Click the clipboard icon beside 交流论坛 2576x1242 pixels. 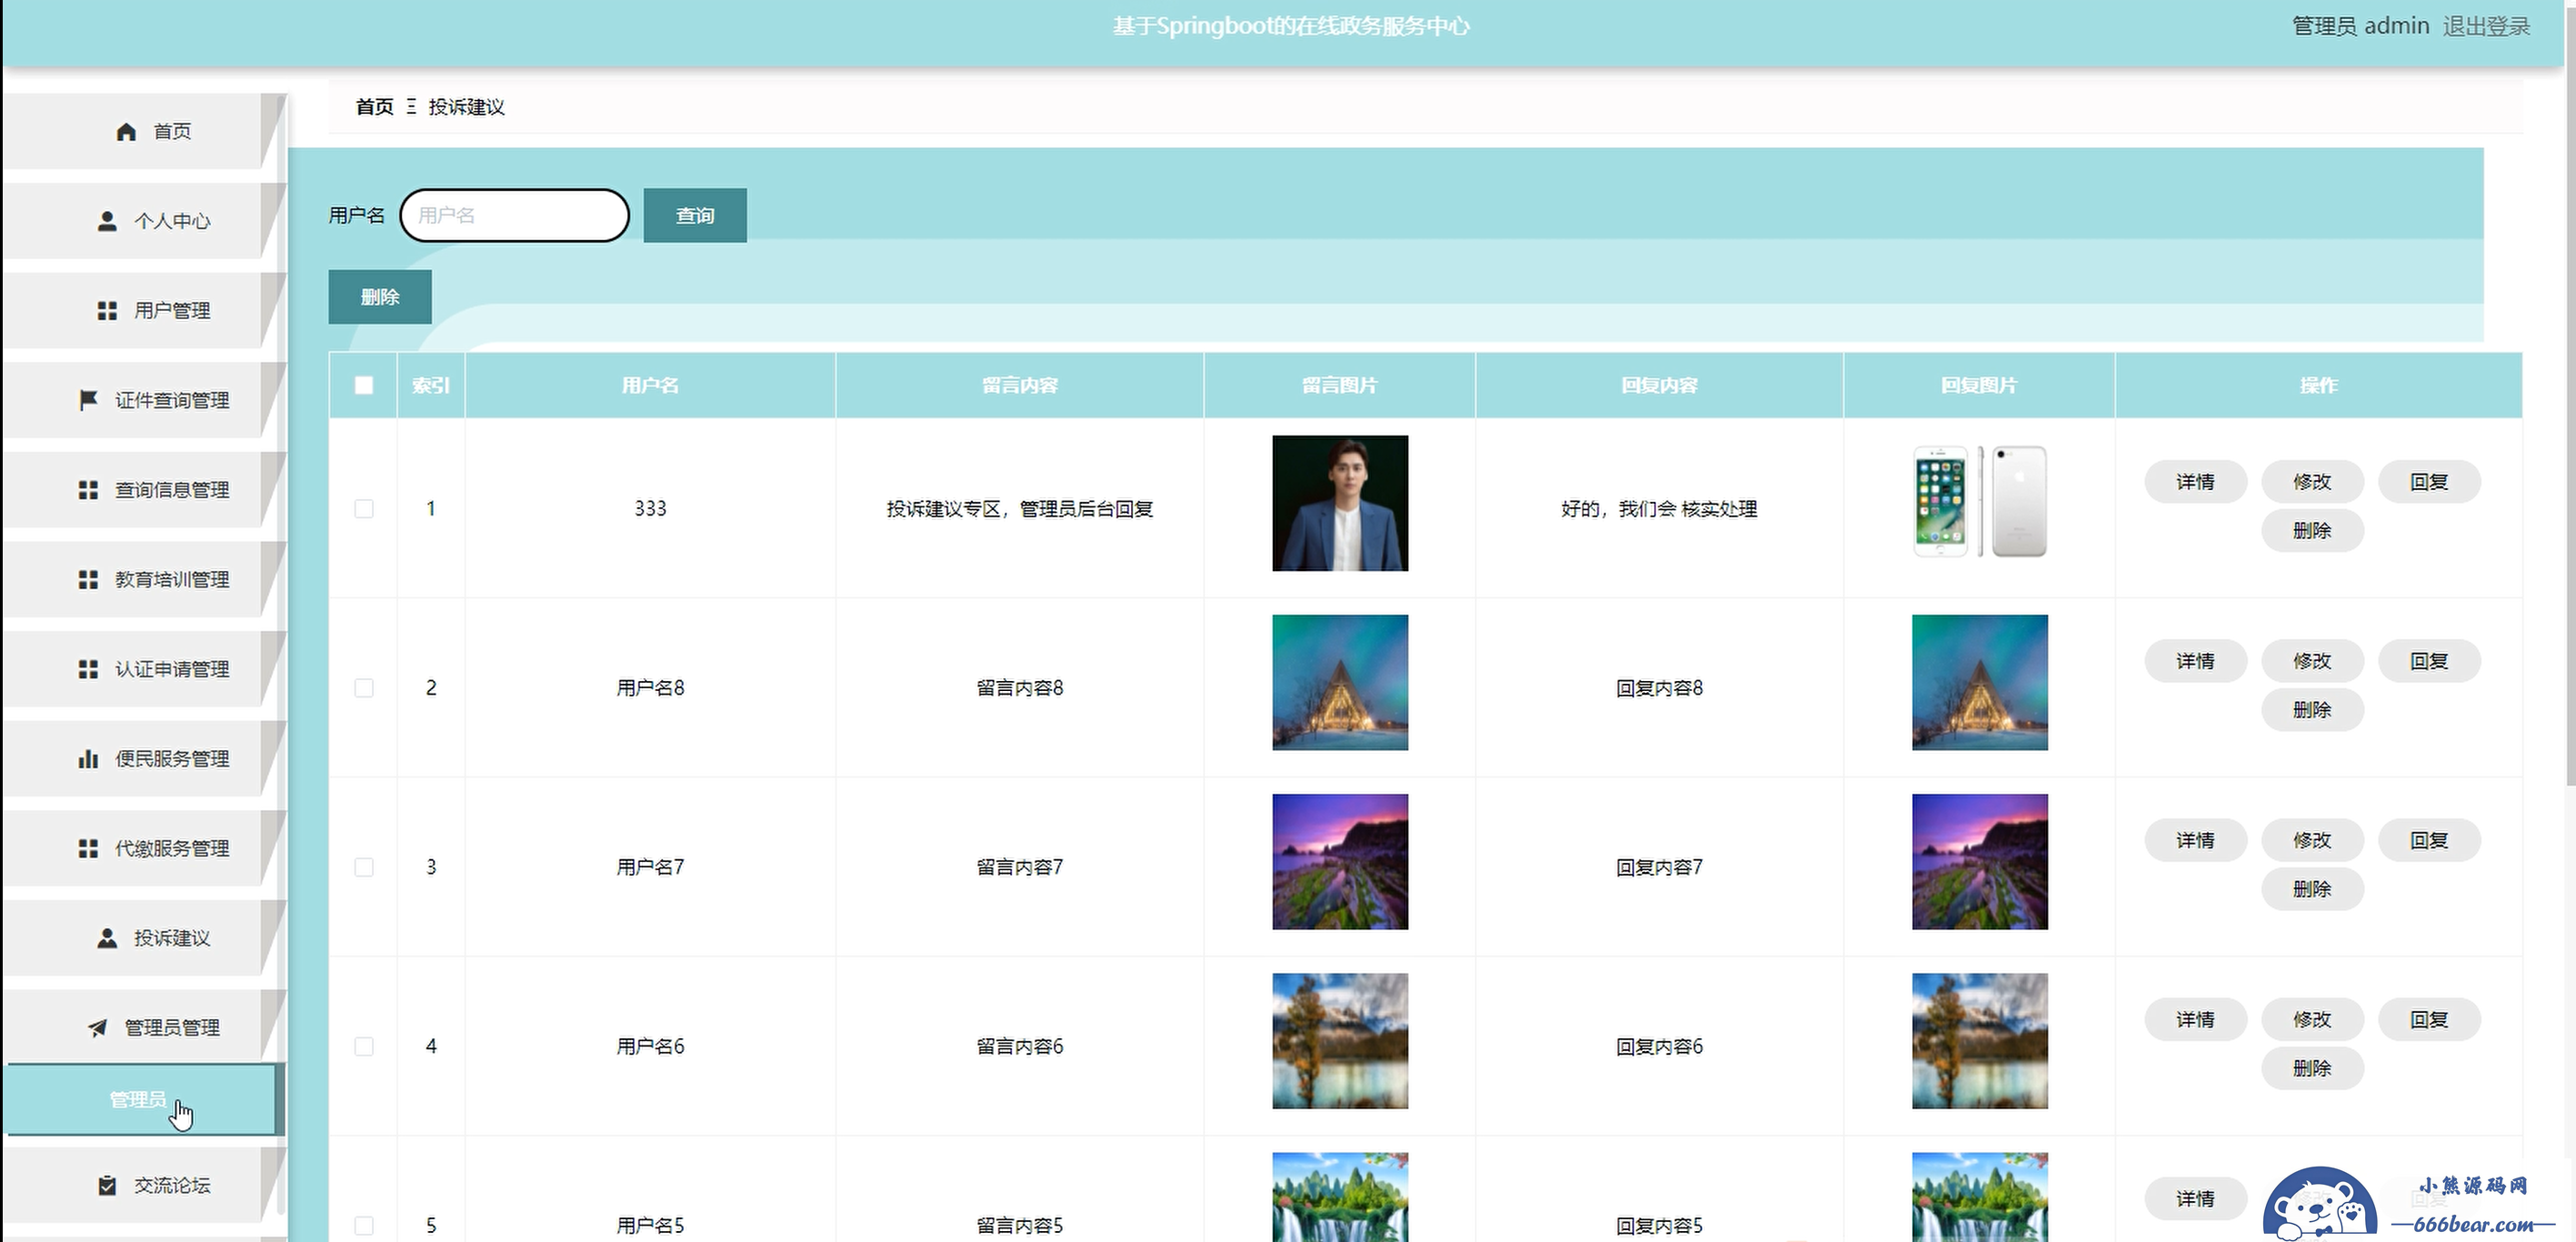click(x=107, y=1185)
